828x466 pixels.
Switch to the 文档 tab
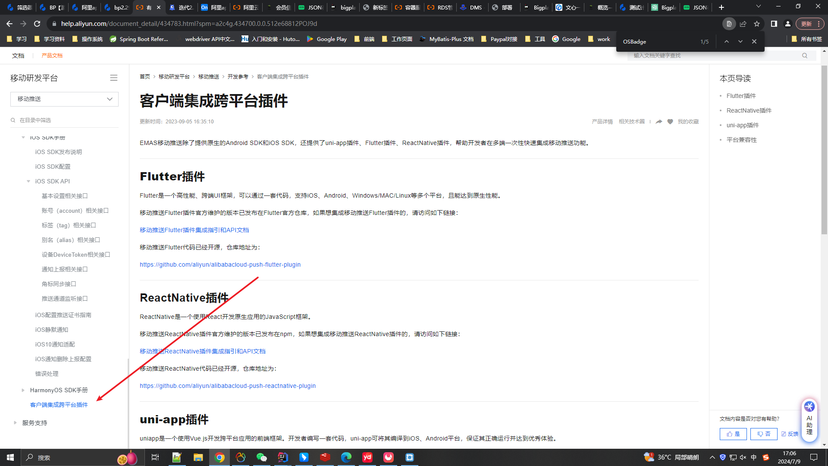coord(18,55)
